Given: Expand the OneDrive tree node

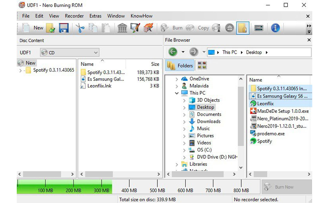Looking at the screenshot, I should coord(177,79).
